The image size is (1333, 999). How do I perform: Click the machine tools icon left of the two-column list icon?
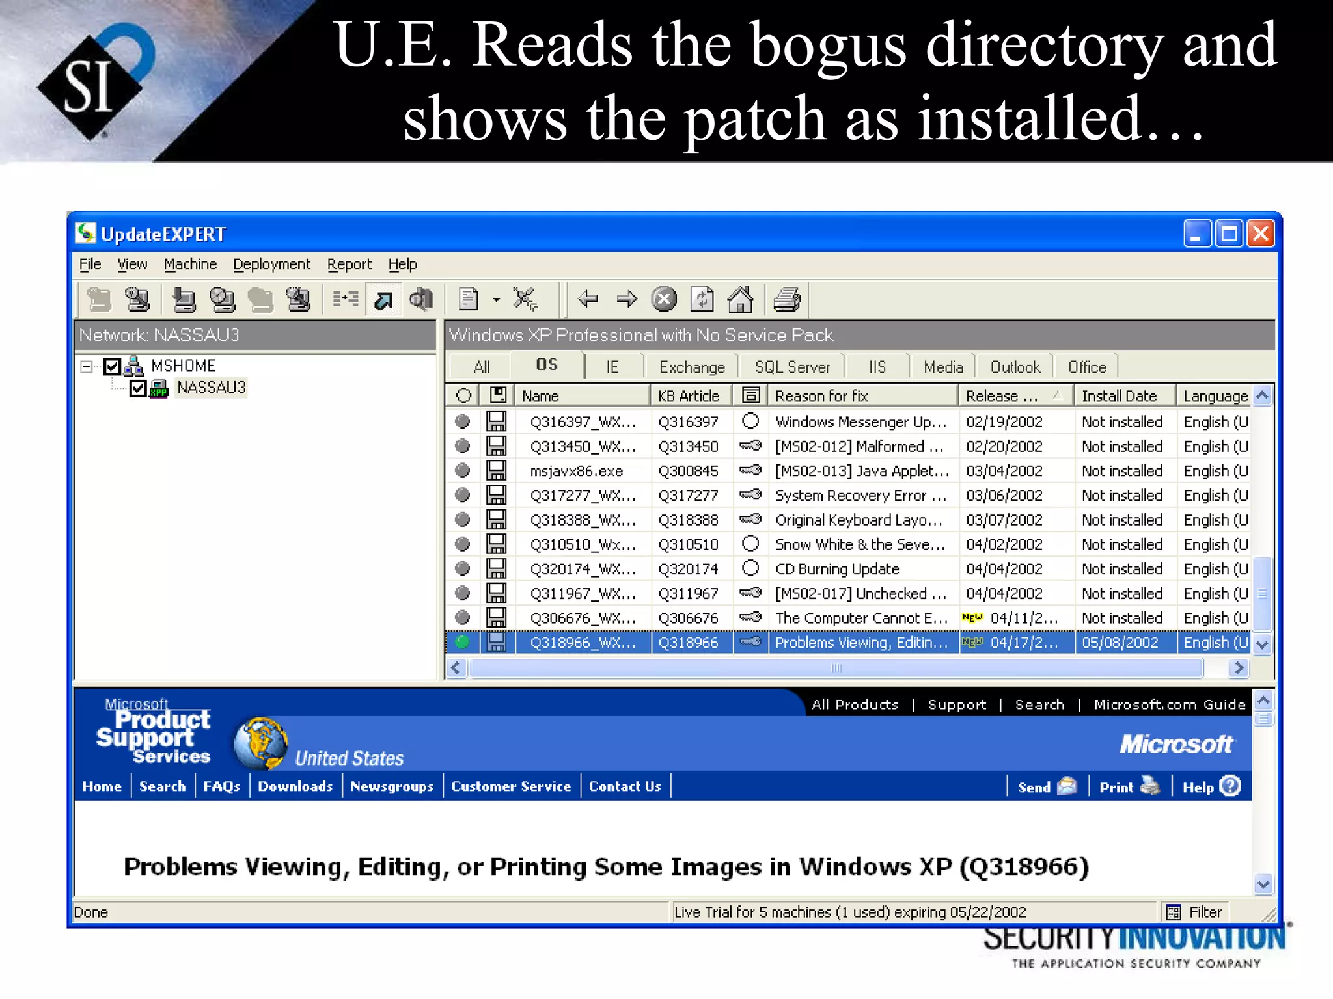(x=299, y=300)
